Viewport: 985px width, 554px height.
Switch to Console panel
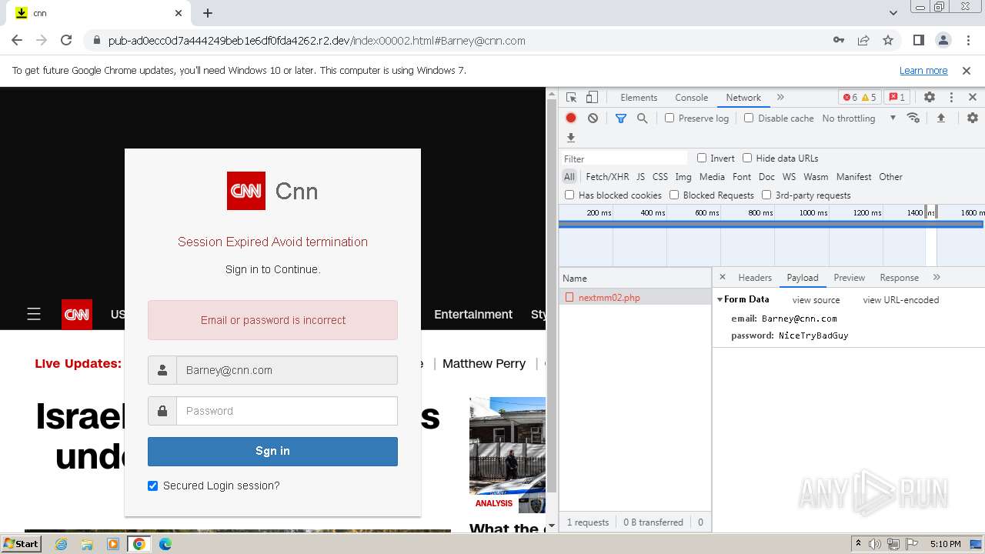691,98
